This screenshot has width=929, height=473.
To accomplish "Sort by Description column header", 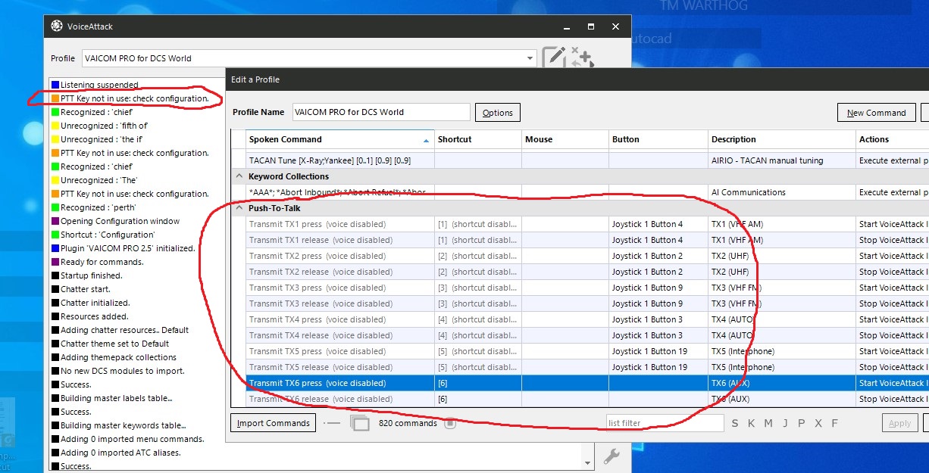I will [x=781, y=139].
